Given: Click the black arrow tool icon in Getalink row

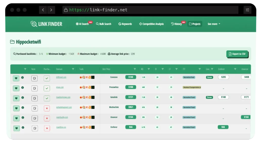Looking at the screenshot, I should 93,97.
